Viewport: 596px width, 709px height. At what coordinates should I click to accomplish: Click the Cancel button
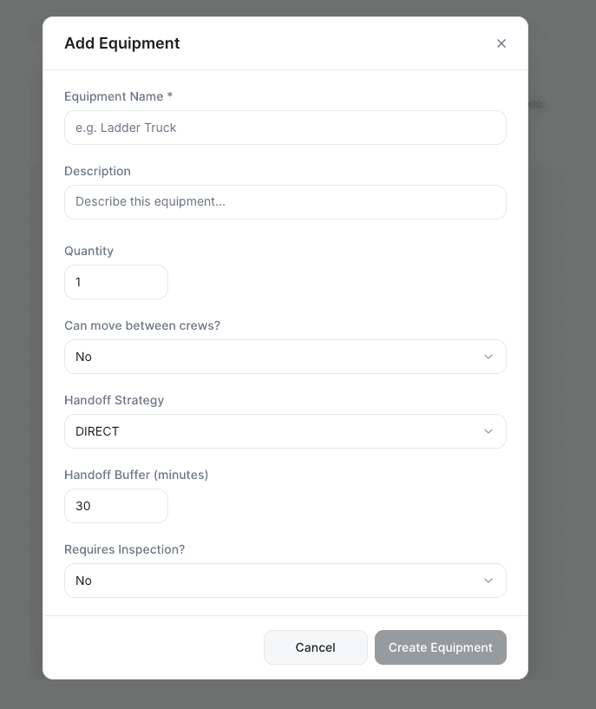tap(315, 647)
